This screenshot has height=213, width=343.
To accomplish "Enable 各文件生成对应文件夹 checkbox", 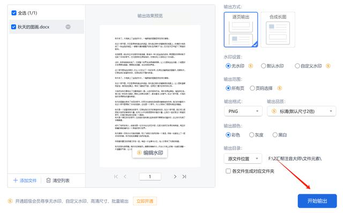I will pos(228,171).
